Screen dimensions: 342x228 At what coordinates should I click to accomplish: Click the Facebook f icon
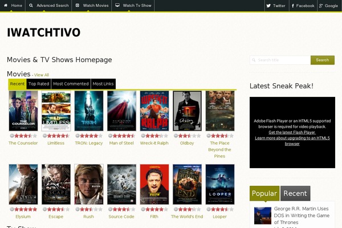pyautogui.click(x=293, y=6)
